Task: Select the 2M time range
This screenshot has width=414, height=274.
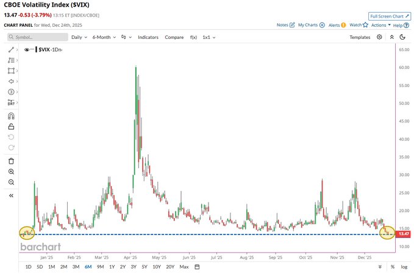Action: [x=63, y=267]
